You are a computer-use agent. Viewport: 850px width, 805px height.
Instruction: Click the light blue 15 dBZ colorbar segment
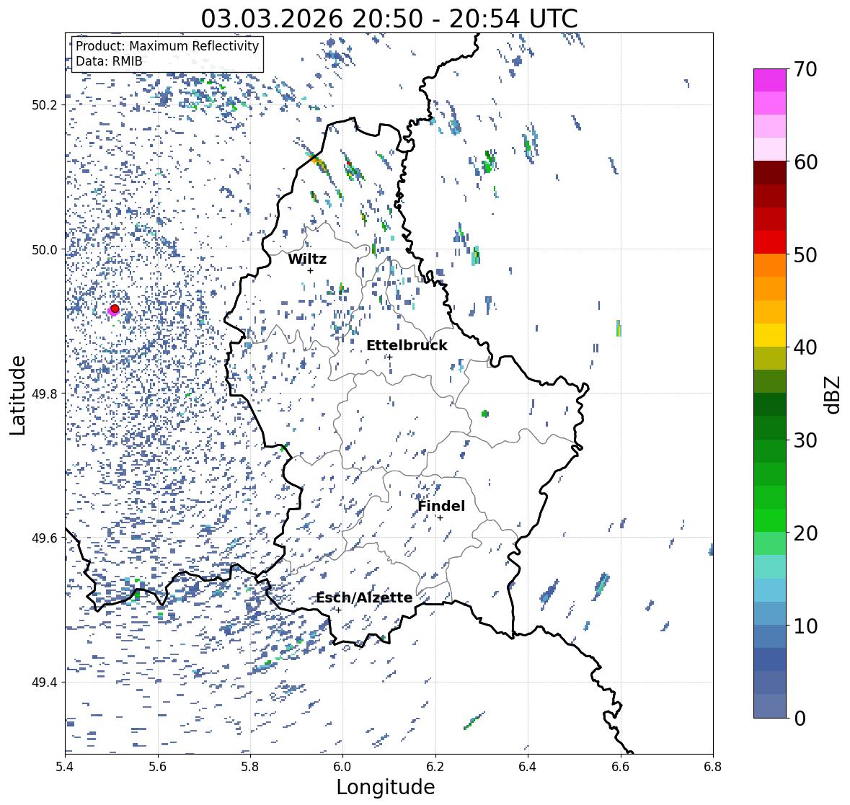coord(770,590)
